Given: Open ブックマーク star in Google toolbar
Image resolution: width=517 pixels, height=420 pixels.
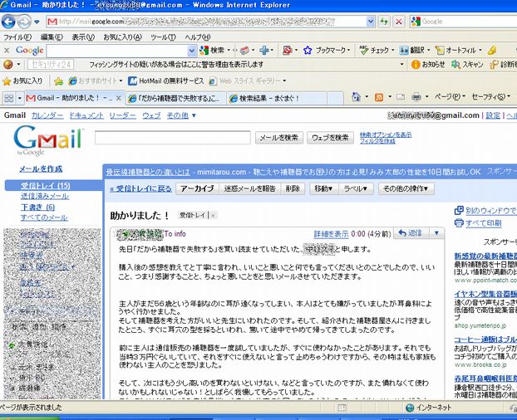Looking at the screenshot, I should 308,51.
